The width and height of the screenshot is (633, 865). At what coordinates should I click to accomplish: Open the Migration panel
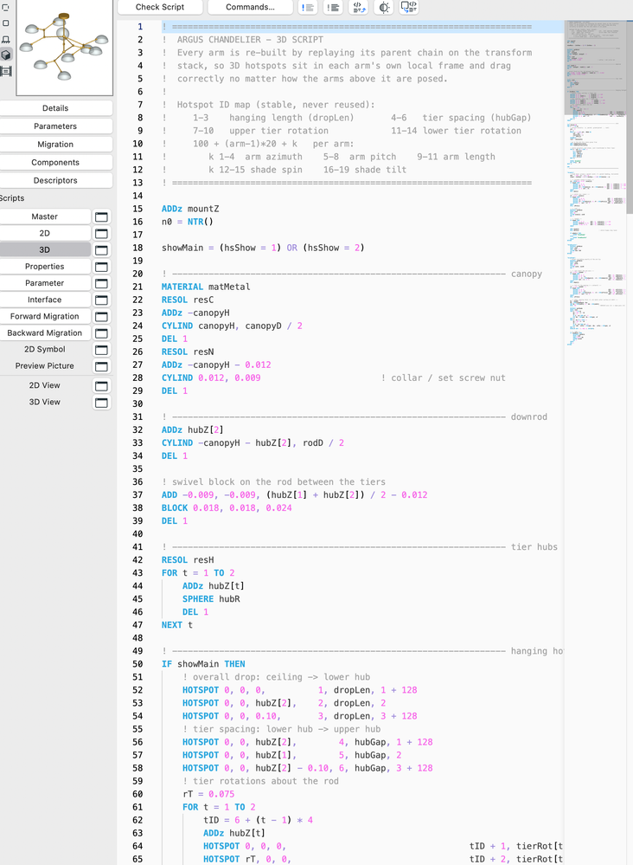click(x=55, y=144)
